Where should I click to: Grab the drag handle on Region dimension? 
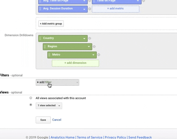coord(45,47)
